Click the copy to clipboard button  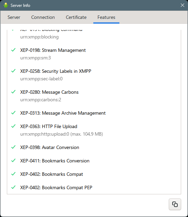[175, 204]
